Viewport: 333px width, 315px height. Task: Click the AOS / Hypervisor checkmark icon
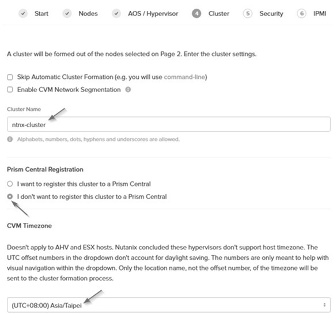(116, 14)
